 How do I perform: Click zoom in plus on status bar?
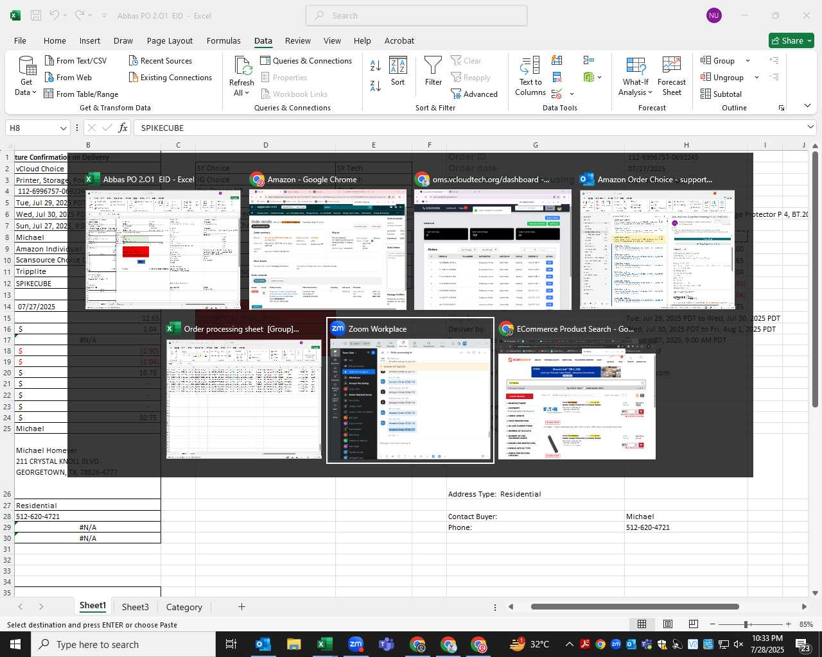(x=788, y=624)
